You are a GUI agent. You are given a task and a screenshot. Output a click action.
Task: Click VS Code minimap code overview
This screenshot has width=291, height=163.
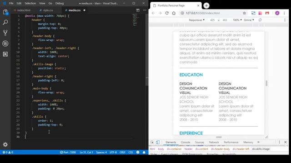click(x=135, y=20)
